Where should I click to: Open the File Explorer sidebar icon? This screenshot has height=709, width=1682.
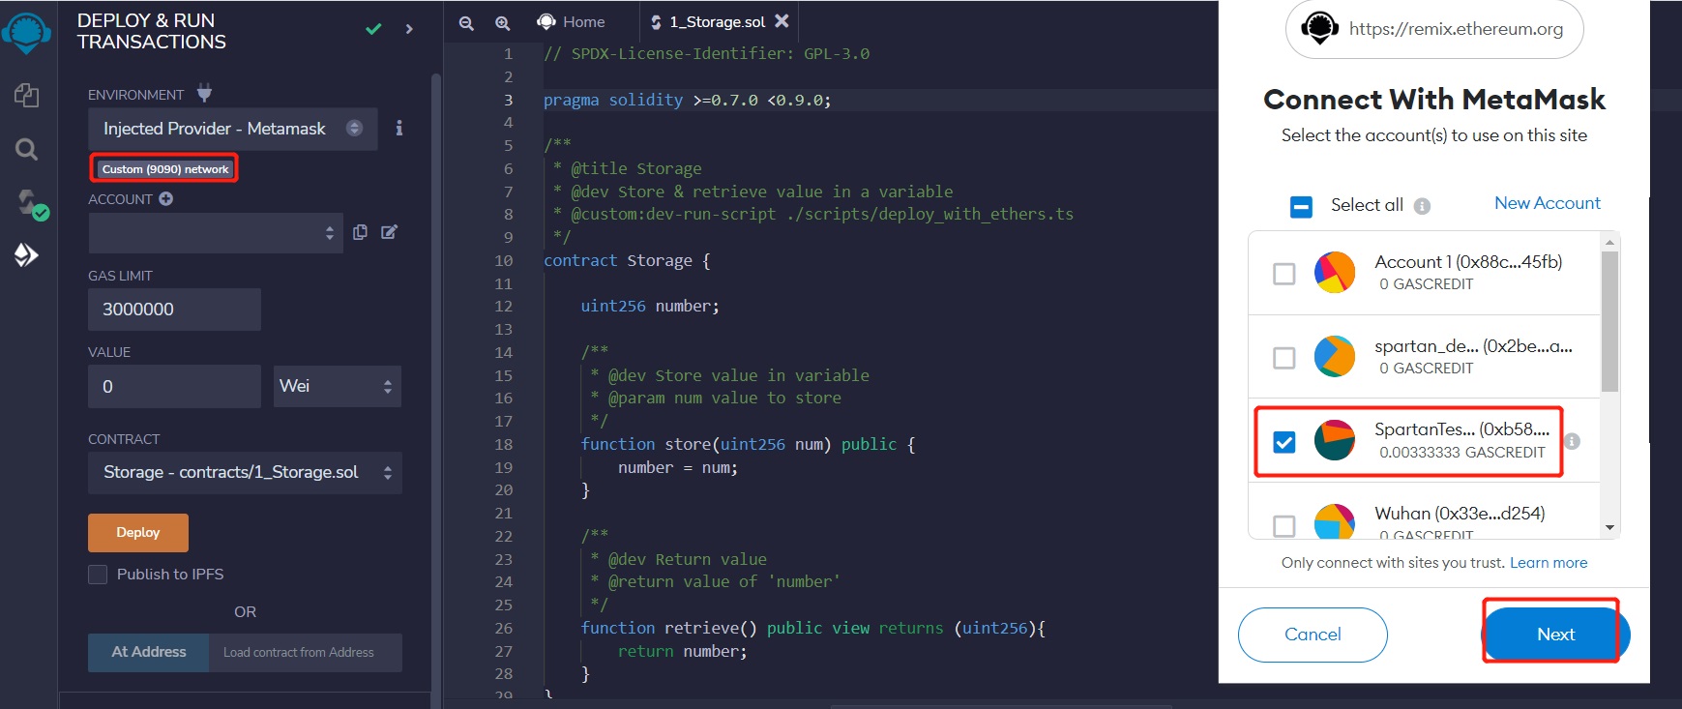(26, 95)
